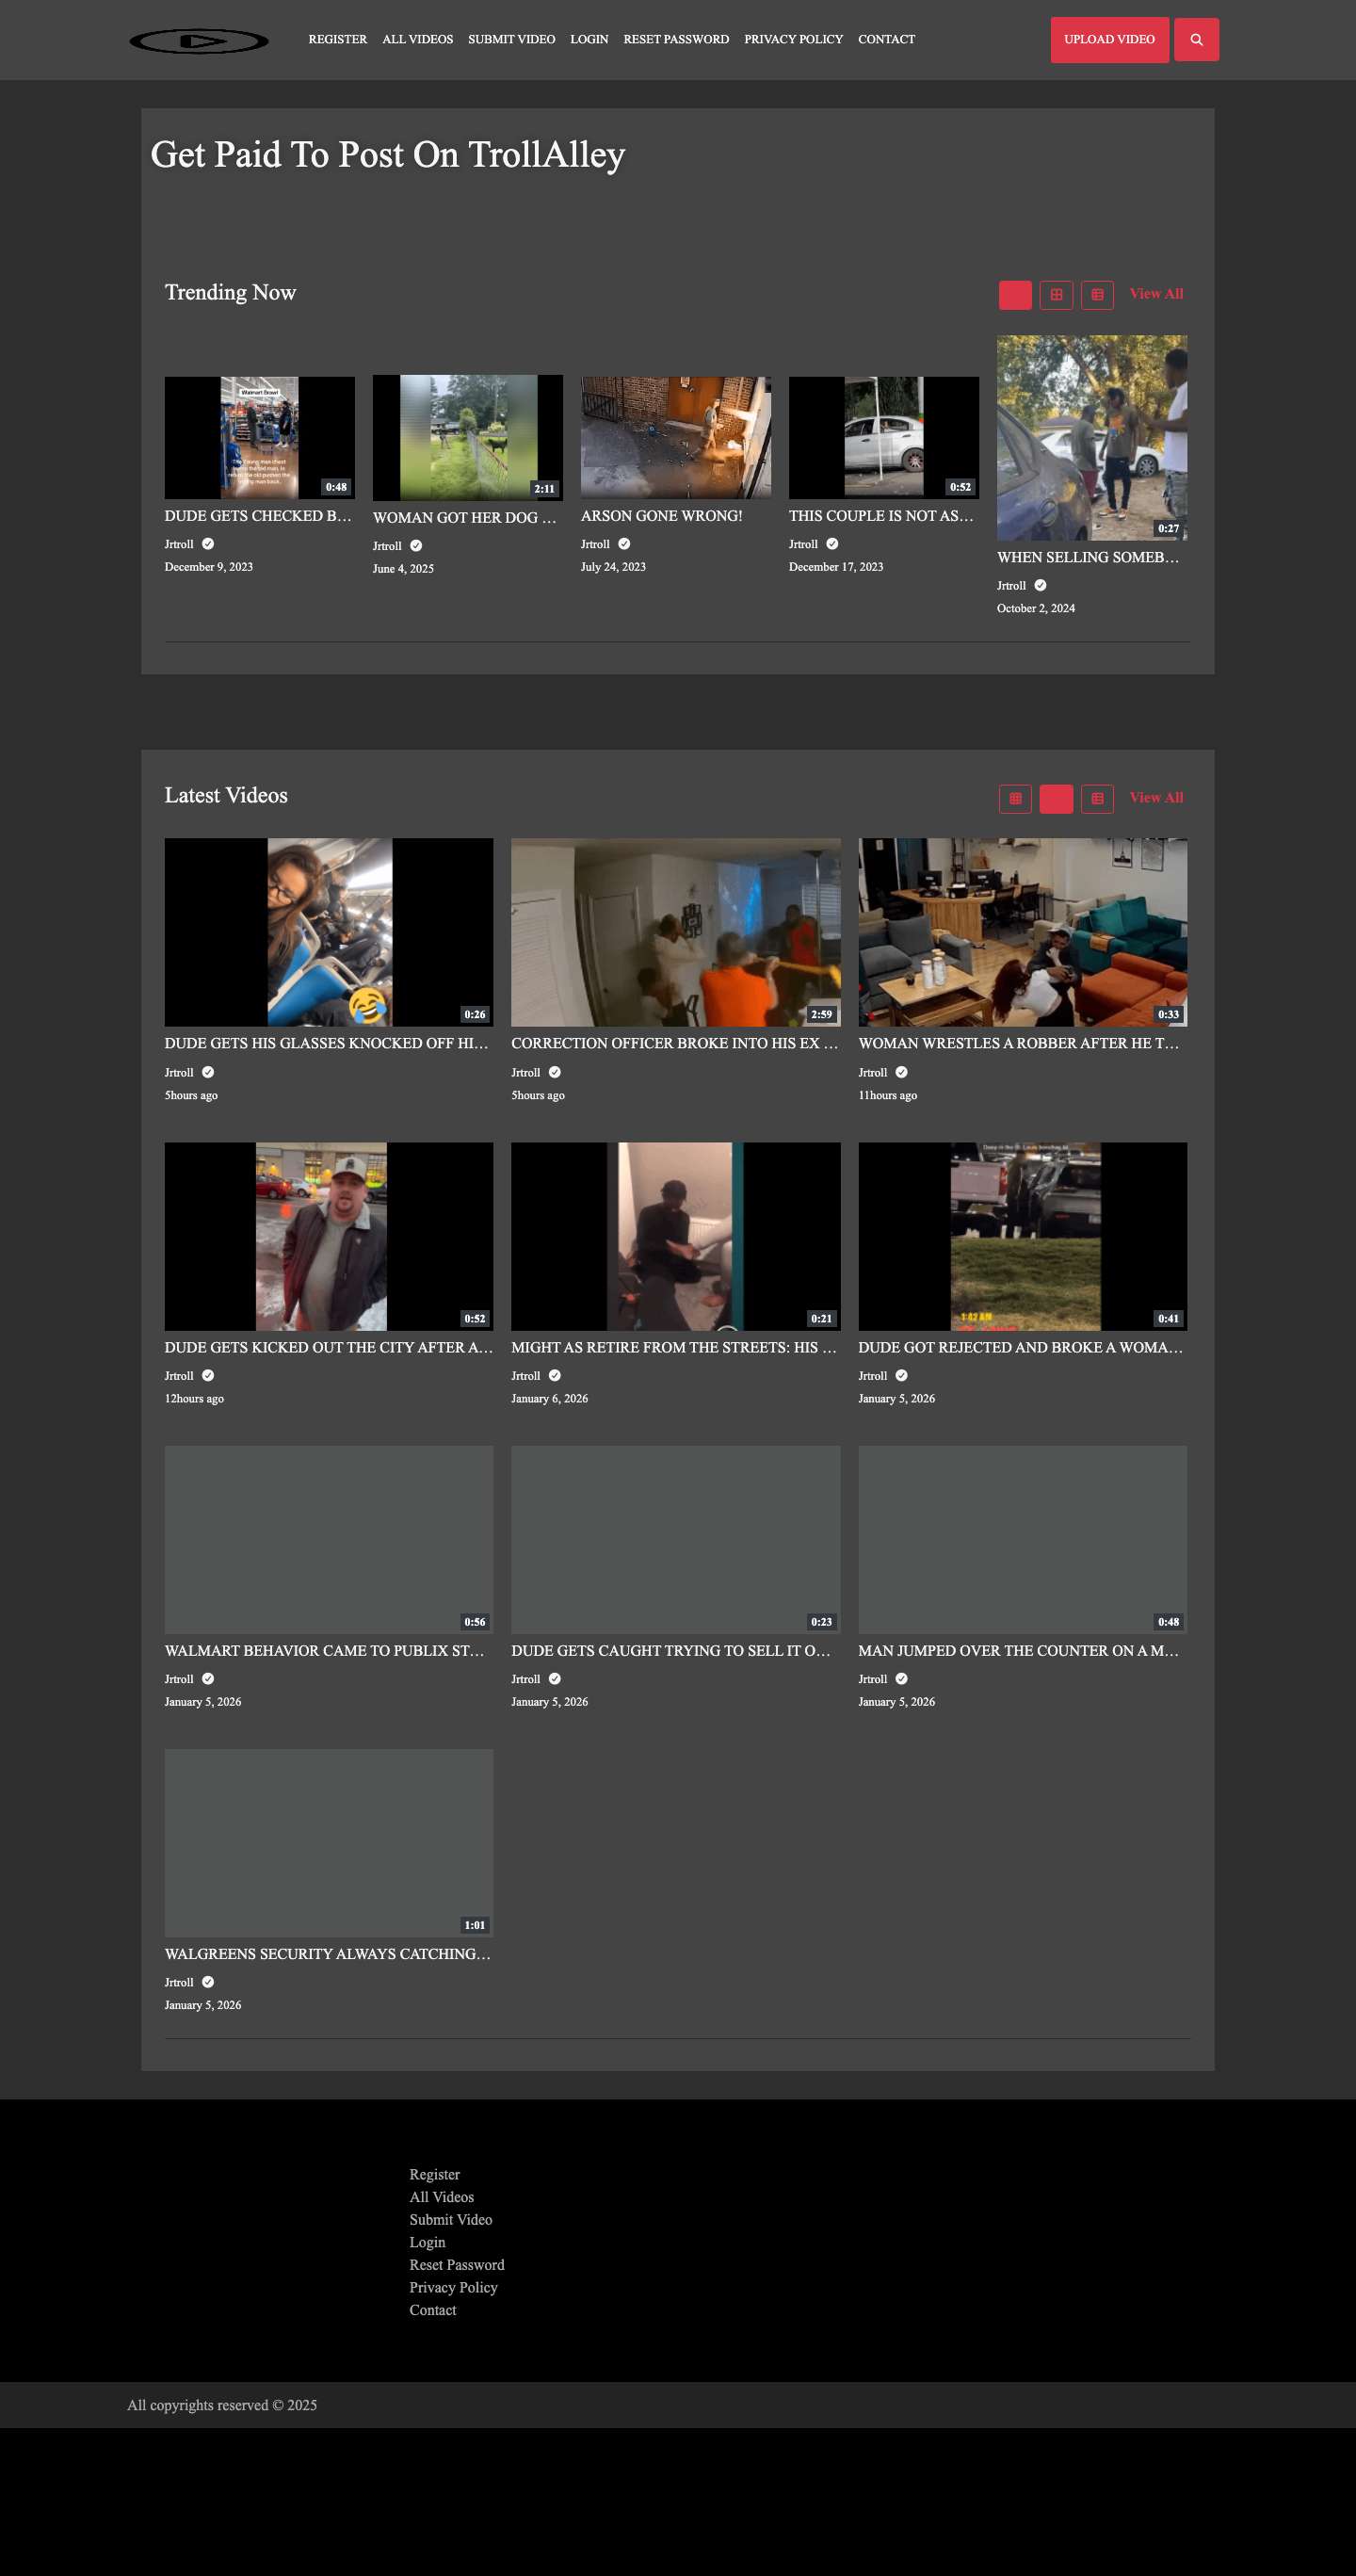Switch Latest Videos to the first grid layout

[1015, 799]
